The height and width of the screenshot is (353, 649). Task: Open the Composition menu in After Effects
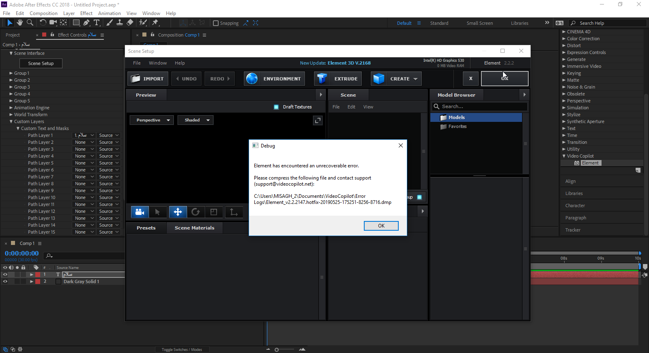[x=43, y=13]
